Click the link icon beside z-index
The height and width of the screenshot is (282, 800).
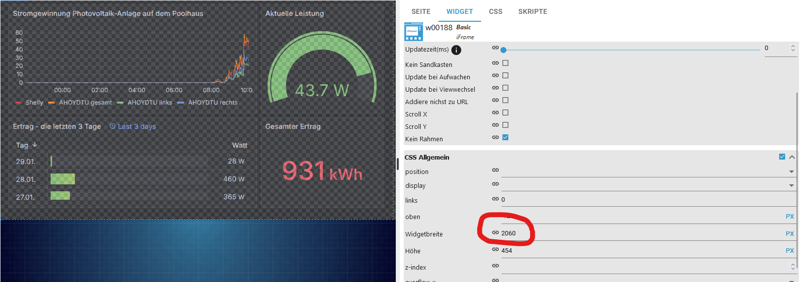point(495,266)
